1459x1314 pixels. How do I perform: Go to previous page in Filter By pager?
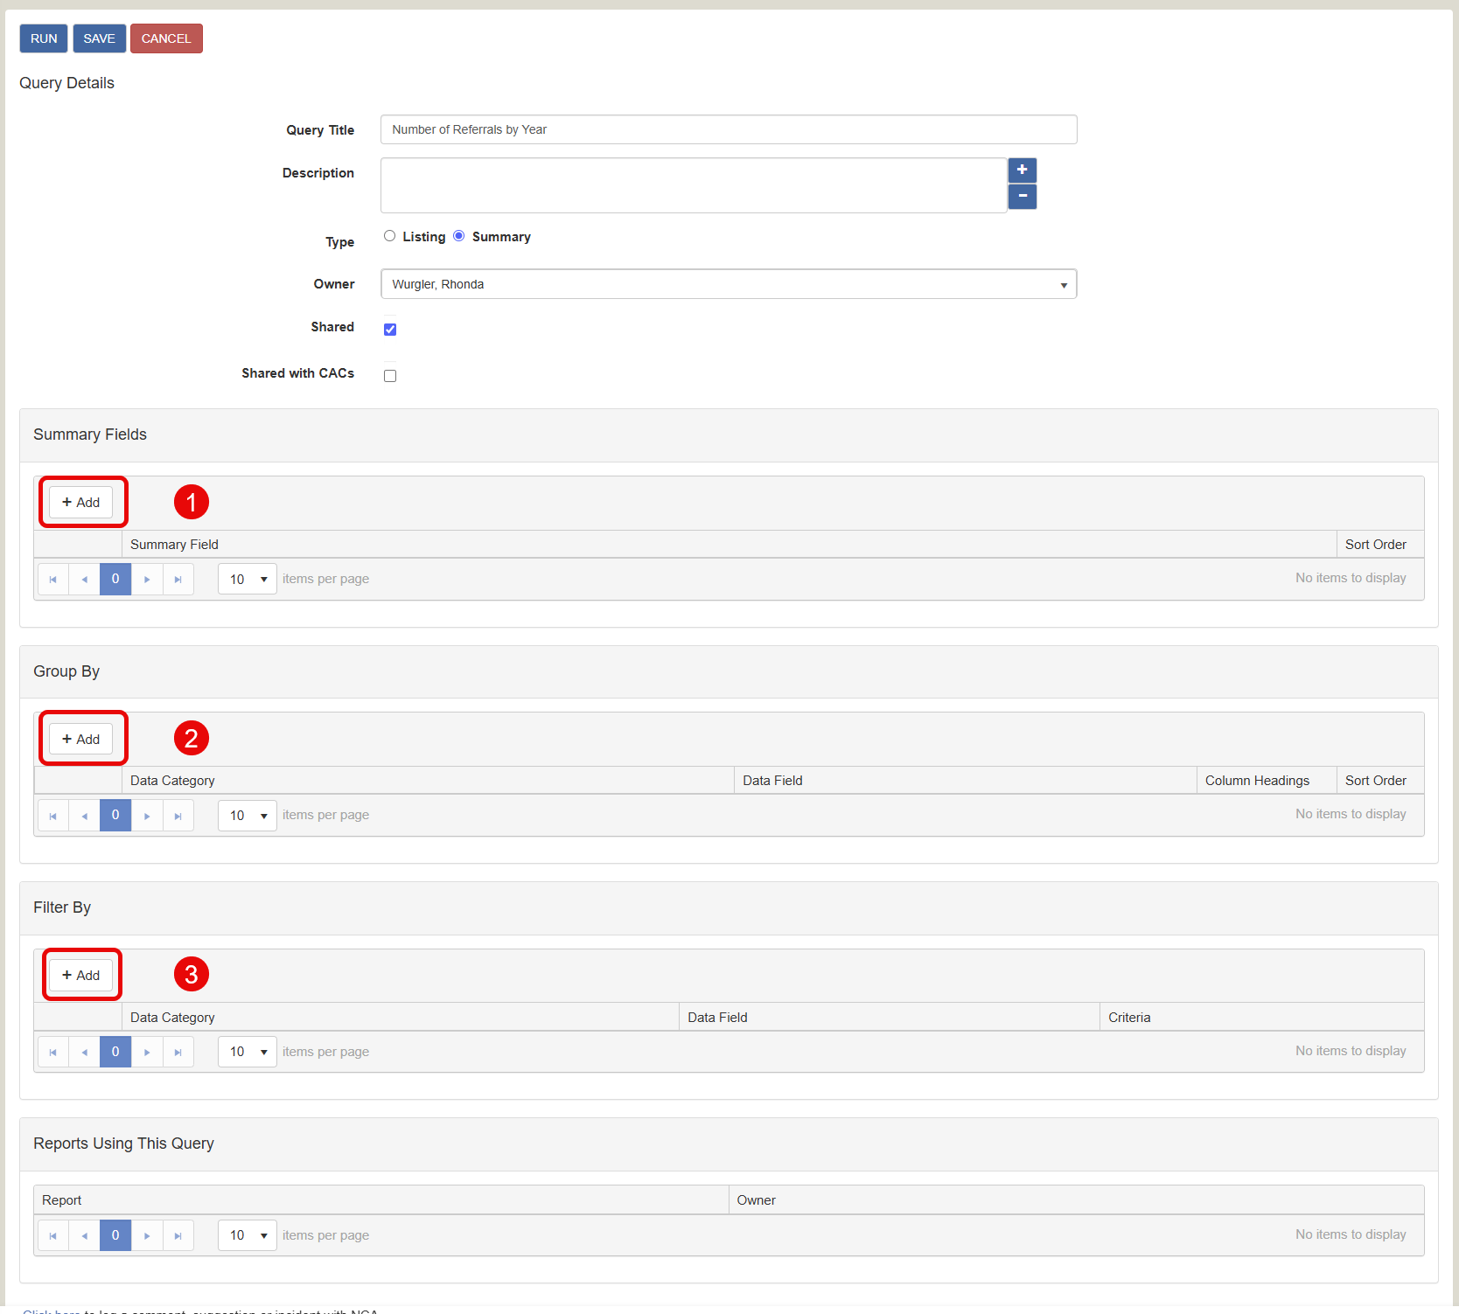[x=84, y=1052]
